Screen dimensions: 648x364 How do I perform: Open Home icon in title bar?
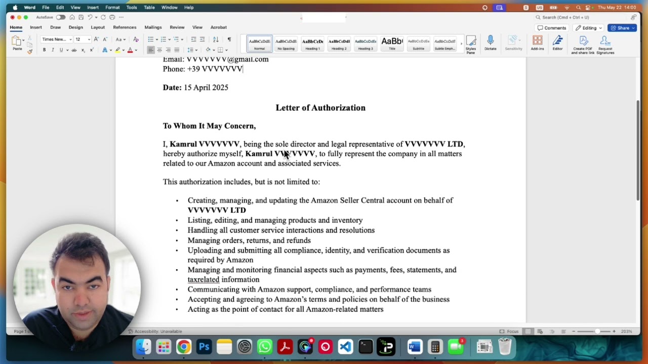click(72, 17)
